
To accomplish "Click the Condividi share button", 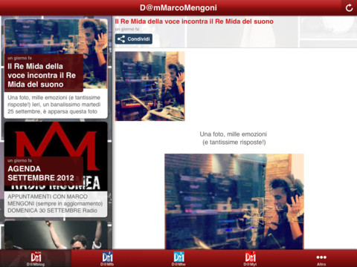I will tap(134, 39).
